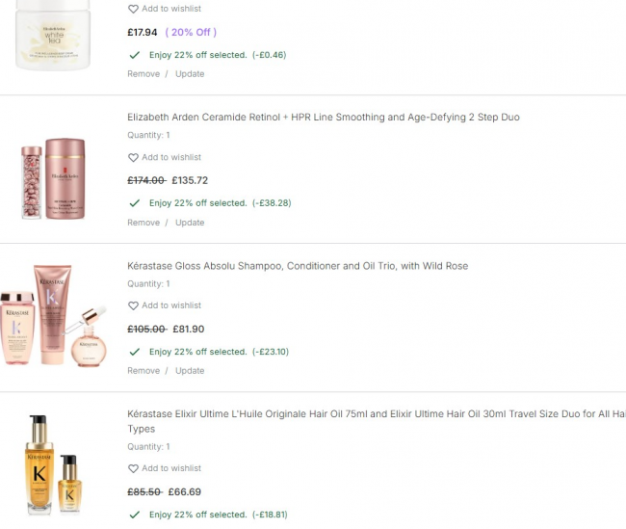
Task: Click heart icon for White Tea item
Action: click(133, 9)
